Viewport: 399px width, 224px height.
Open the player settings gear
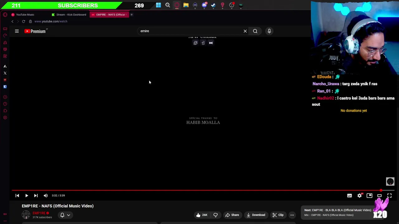click(359, 195)
